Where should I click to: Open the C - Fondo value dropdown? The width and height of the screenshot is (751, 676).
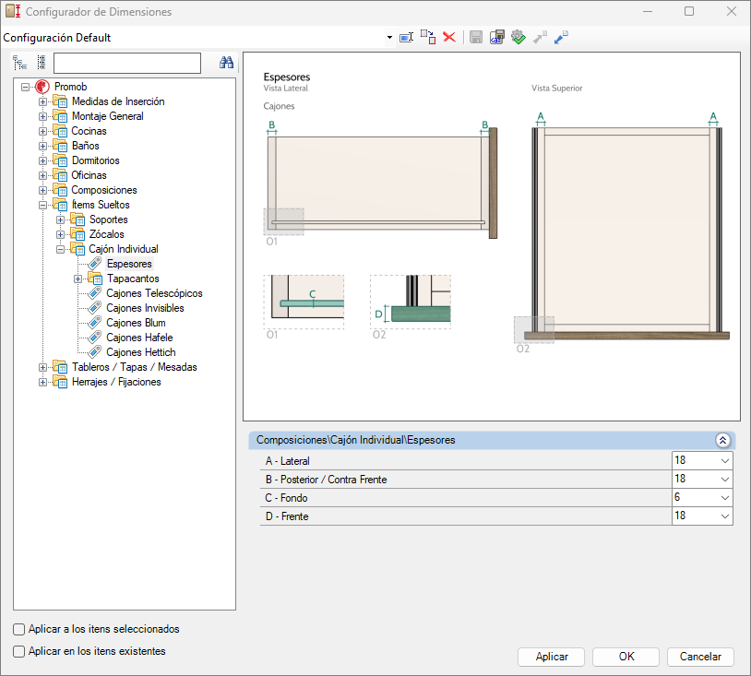tap(724, 497)
